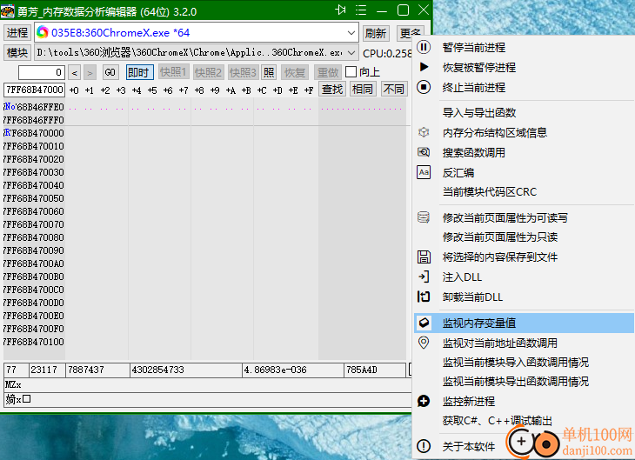The image size is (635, 460).
Task: Select 内存分布结构区域信息 menu entry
Action: pos(494,132)
